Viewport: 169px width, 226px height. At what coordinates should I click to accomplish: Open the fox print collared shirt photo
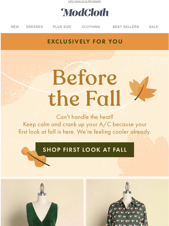click(x=127, y=203)
